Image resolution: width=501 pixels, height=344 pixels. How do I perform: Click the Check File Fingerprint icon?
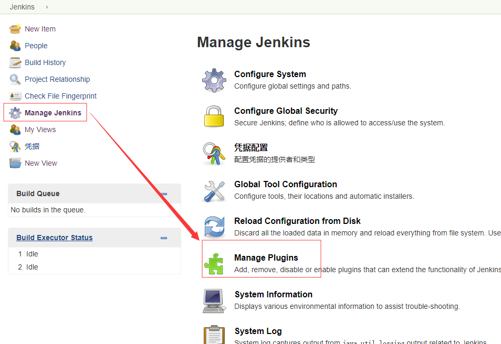click(15, 96)
